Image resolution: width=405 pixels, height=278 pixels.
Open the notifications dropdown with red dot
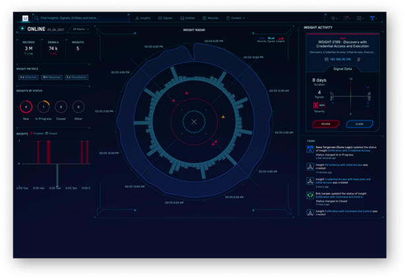pos(347,18)
